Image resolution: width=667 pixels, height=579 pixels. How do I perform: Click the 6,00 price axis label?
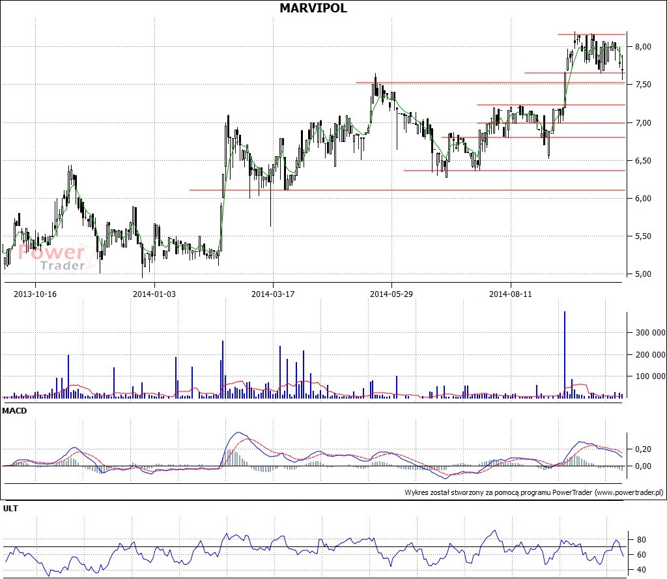[643, 199]
